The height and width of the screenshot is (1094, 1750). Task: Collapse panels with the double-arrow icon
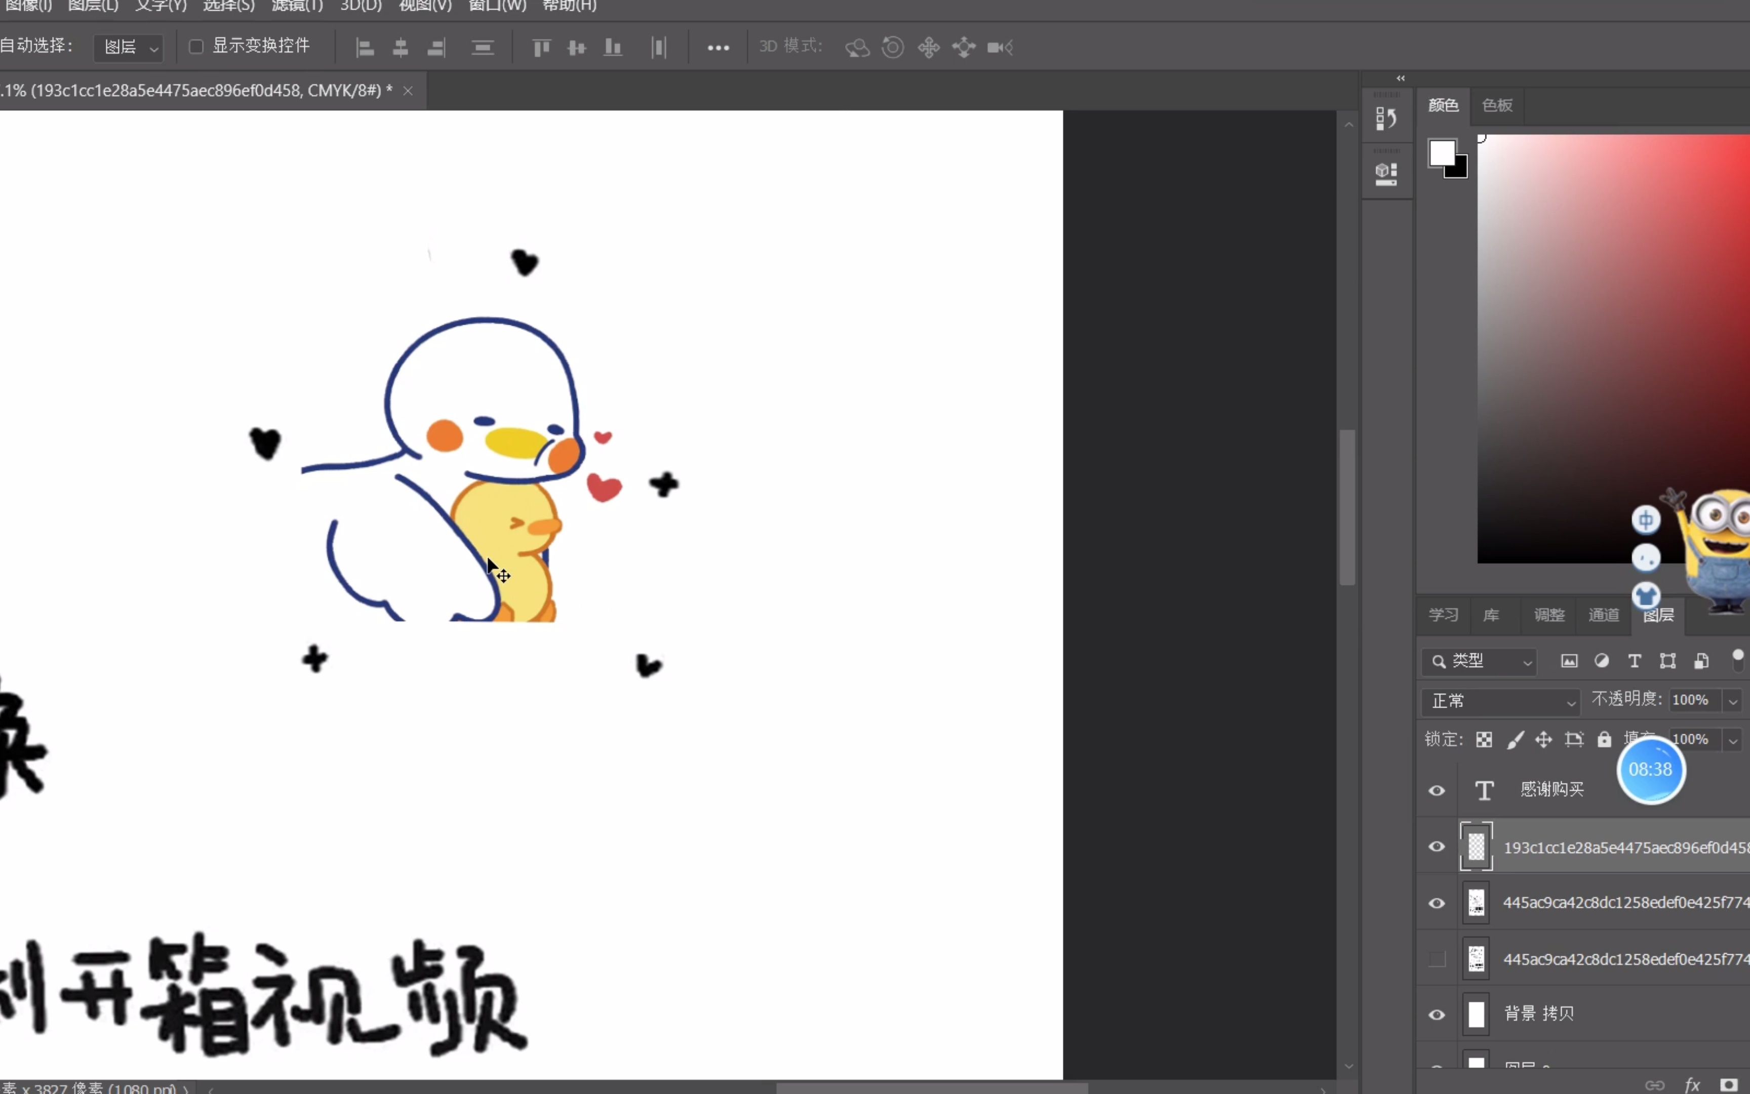click(1401, 78)
